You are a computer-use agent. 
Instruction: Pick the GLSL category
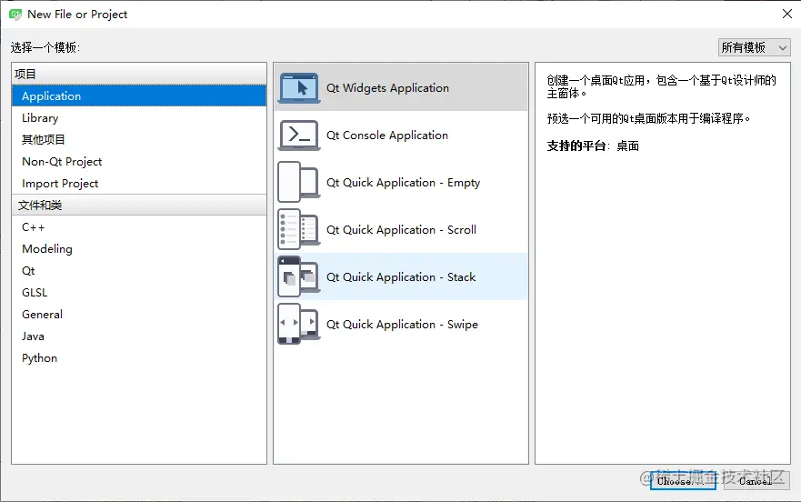[x=139, y=293]
